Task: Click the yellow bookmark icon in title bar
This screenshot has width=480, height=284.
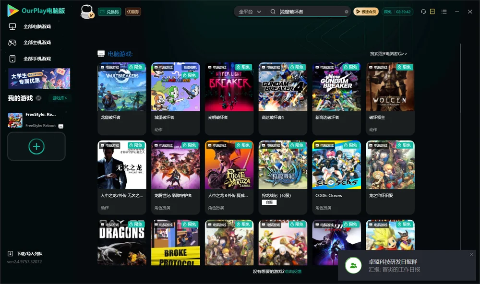Action: pyautogui.click(x=432, y=12)
